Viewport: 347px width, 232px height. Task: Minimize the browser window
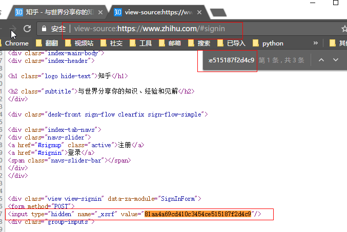pyautogui.click(x=313, y=3)
